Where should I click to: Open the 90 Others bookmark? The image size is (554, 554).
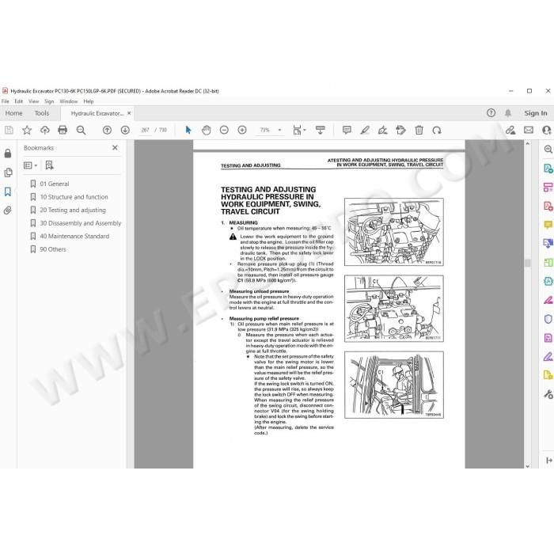(x=53, y=249)
